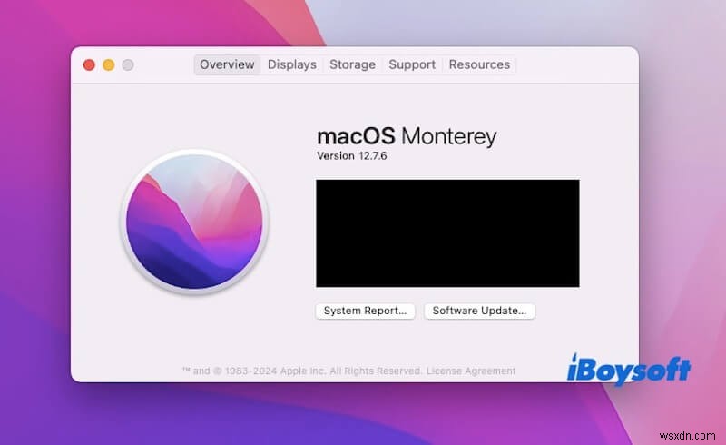
Task: Open the License Agreement link
Action: coord(471,371)
